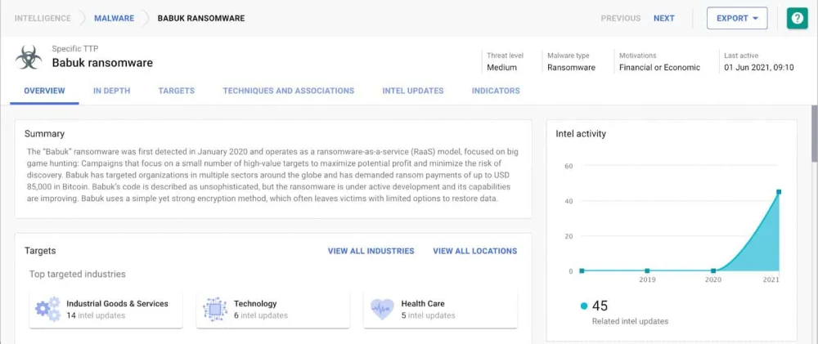Click 6 intel updates text
818x344 pixels.
pyautogui.click(x=261, y=315)
